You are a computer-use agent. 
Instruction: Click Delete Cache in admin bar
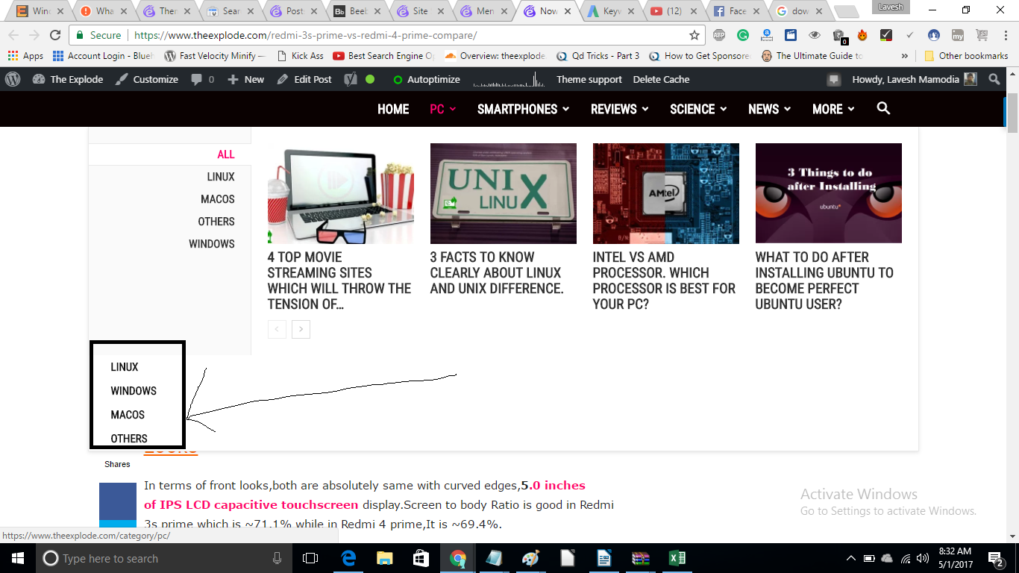pos(661,79)
